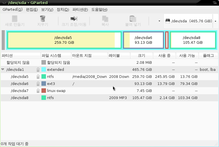Click the Mount Point (마운트 지점) column header
219x147 pixels.
(90, 56)
